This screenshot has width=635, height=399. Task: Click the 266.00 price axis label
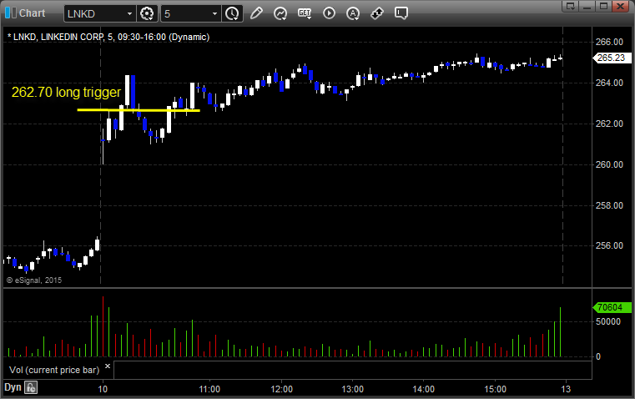pos(609,42)
